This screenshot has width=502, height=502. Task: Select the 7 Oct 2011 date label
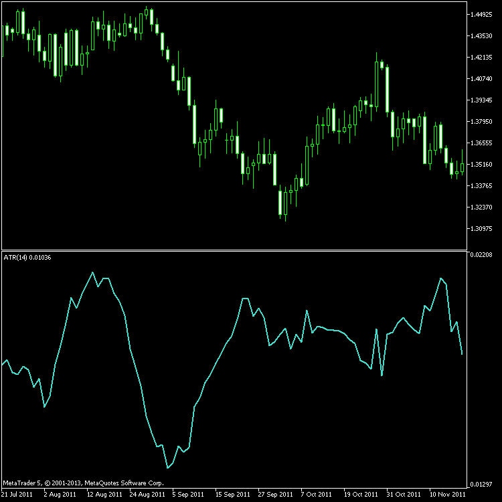[x=317, y=495]
